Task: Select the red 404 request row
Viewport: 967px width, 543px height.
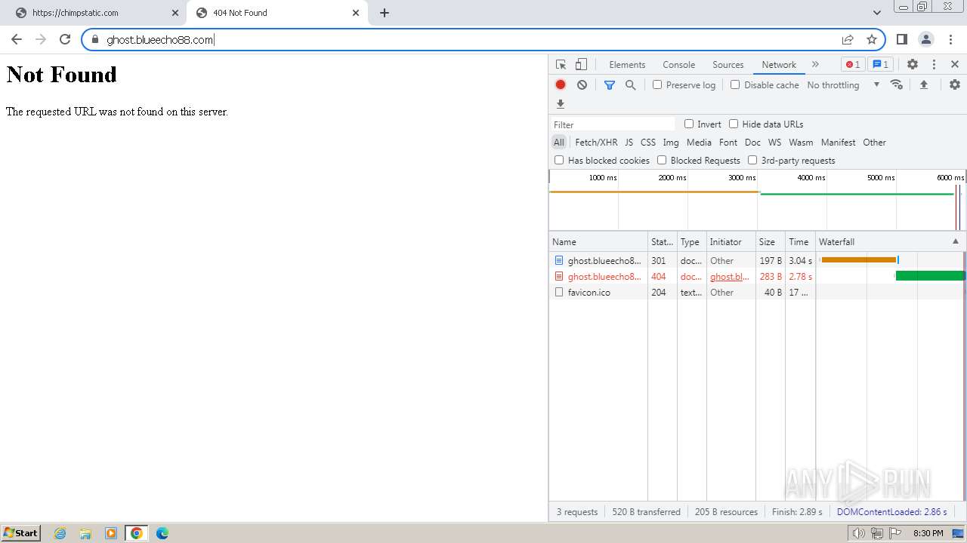Action: [757, 276]
